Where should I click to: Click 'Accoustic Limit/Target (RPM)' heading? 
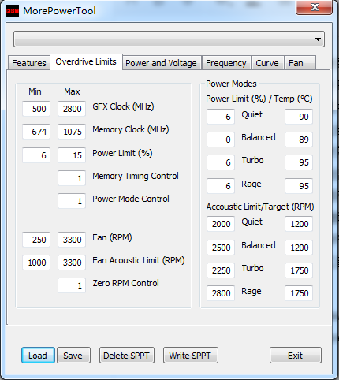click(260, 207)
